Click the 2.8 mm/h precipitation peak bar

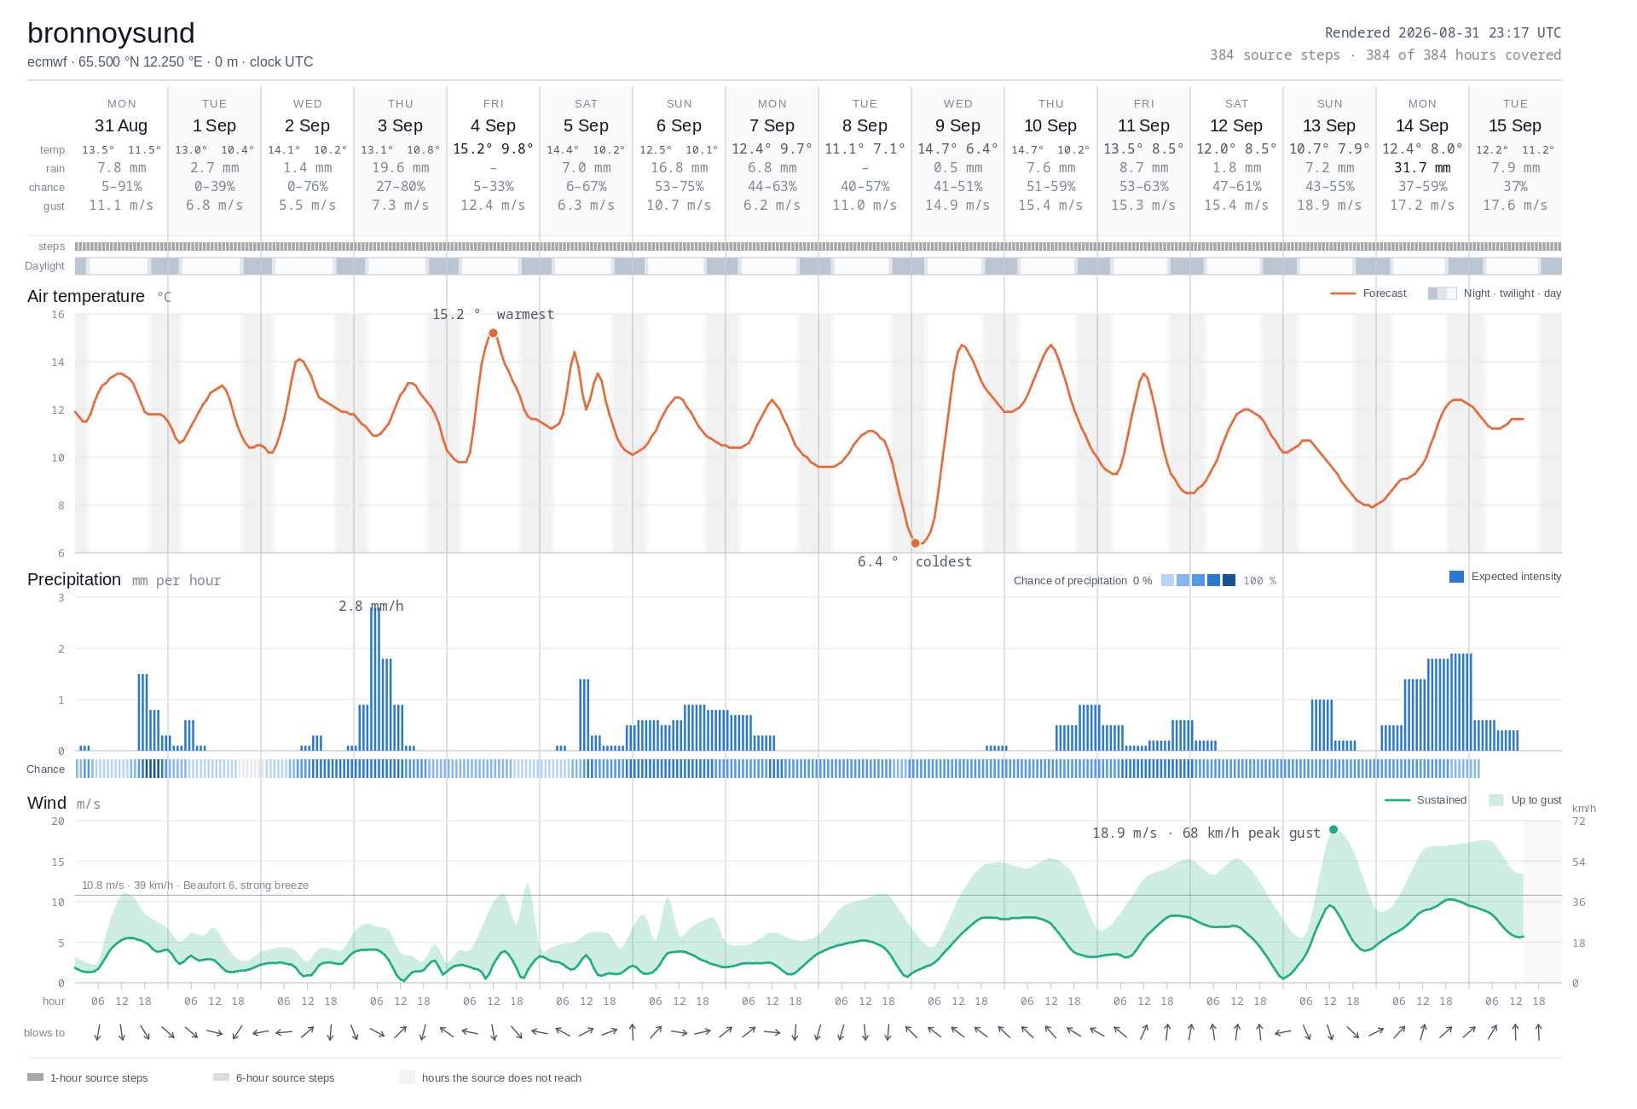pos(375,679)
